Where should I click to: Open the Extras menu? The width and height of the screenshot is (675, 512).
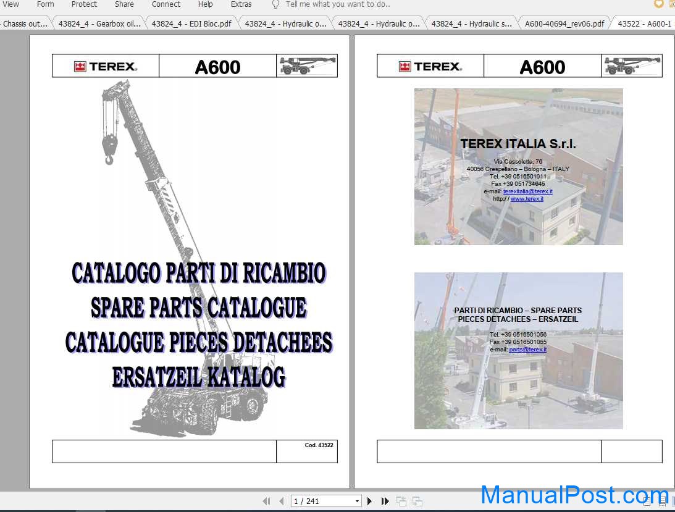click(x=241, y=4)
